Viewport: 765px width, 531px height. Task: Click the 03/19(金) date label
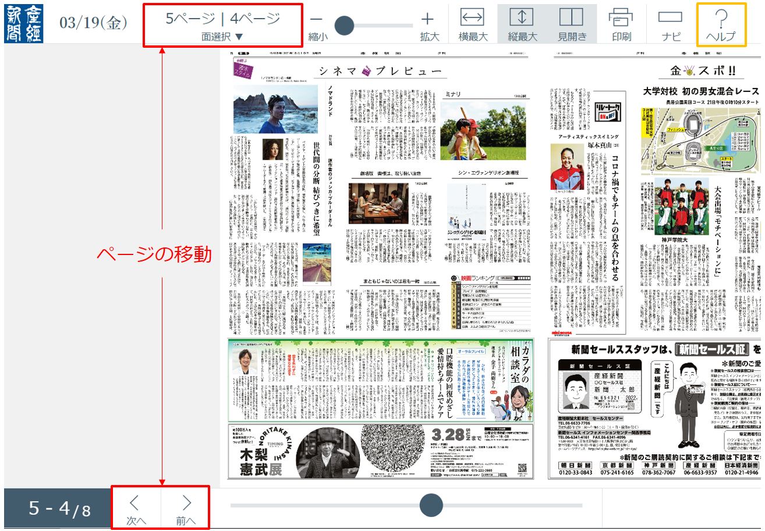(93, 23)
